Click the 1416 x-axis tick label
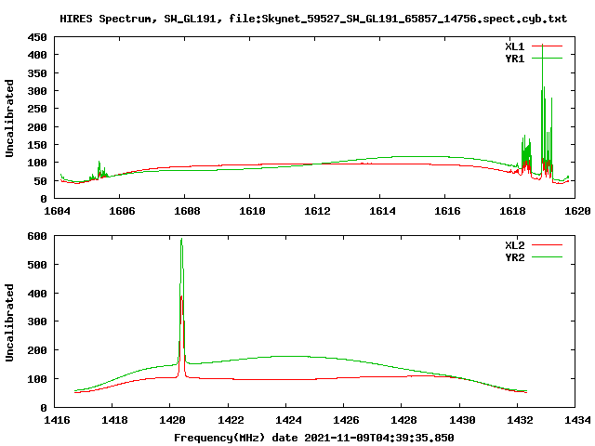The height and width of the screenshot is (446, 595). (x=57, y=420)
